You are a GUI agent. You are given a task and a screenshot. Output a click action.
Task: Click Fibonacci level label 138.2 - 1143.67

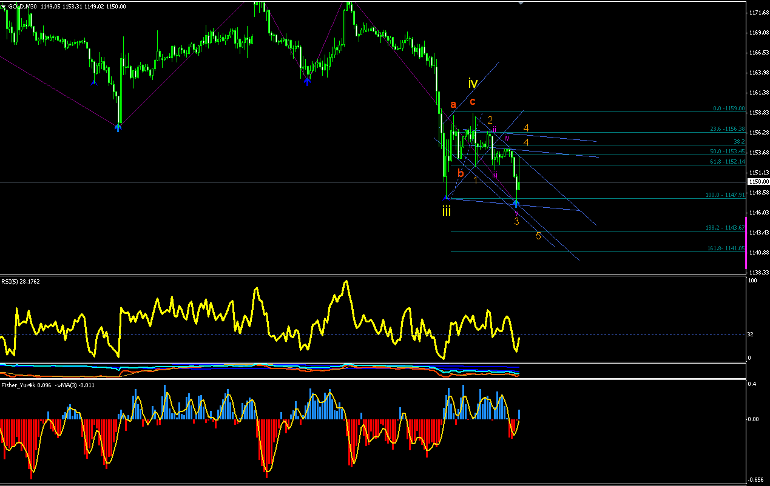[x=725, y=228]
